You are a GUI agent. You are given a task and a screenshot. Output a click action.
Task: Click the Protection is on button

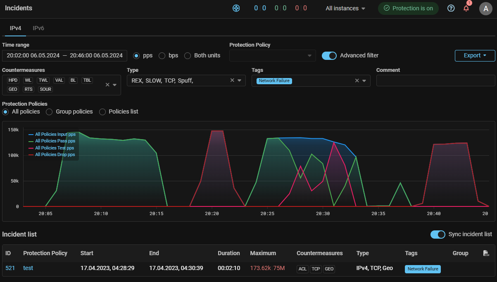coord(408,8)
